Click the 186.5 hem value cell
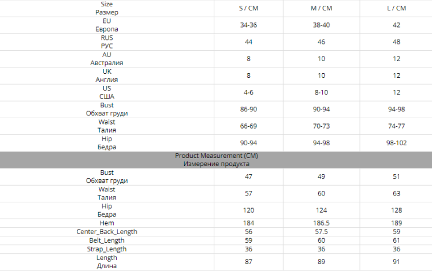The height and width of the screenshot is (271, 432). click(321, 223)
